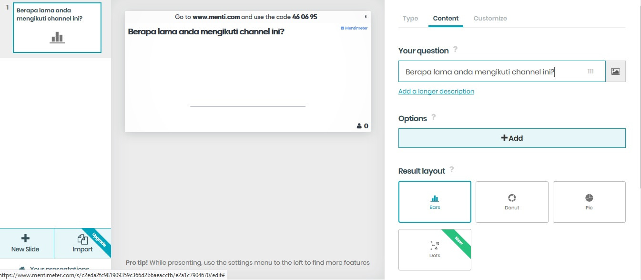Viewport: 641px width, 280px height.
Task: Click Add a longer description link
Action: pos(436,91)
